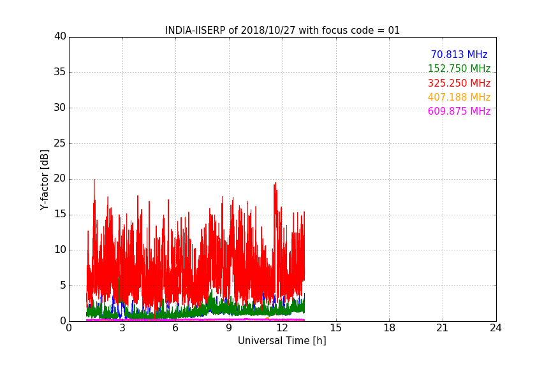Viewport: 551px width, 367px height.
Task: Select the red 325.250 MHz legend label
Action: 459,83
